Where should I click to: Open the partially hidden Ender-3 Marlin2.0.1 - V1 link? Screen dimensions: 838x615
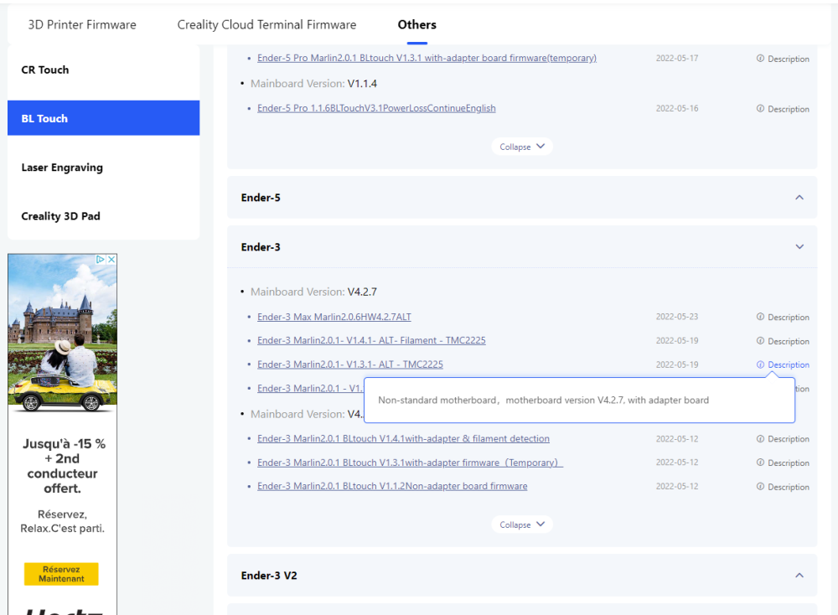(309, 389)
